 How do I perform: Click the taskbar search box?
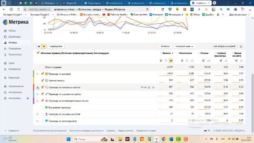[90, 139]
